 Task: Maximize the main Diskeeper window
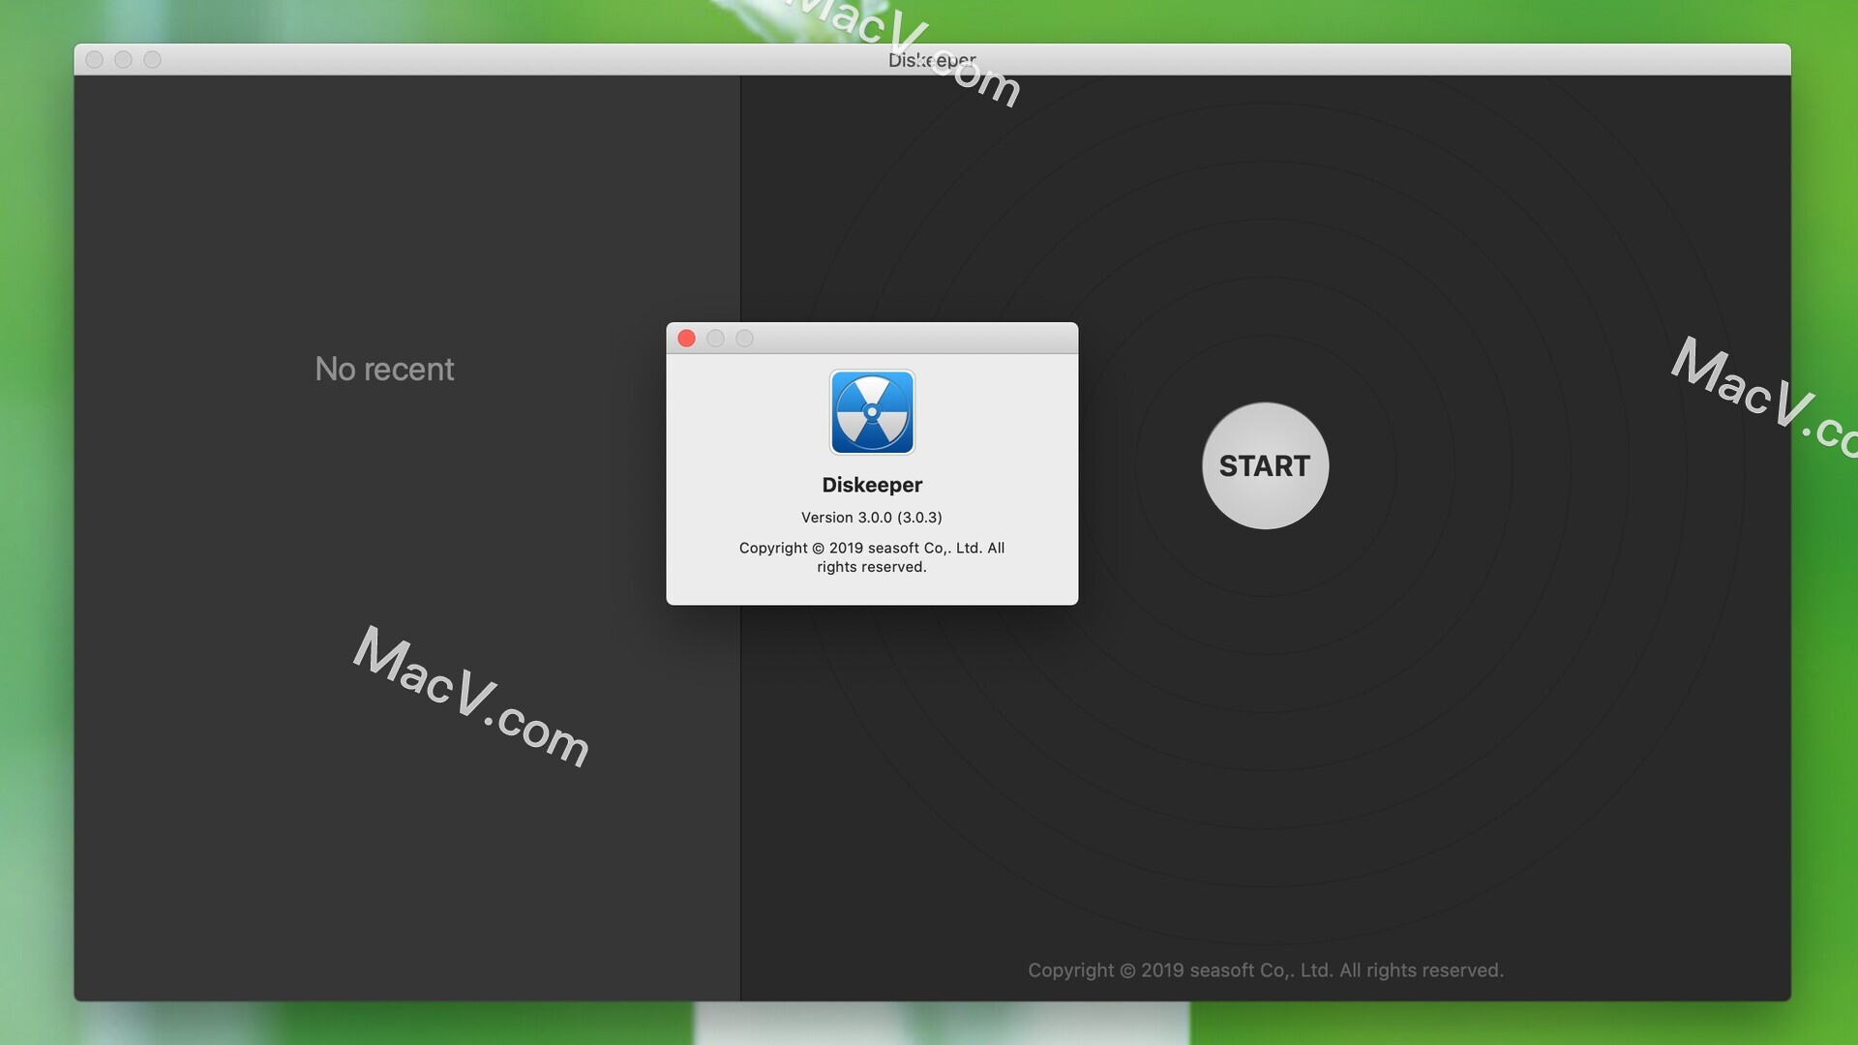point(153,59)
